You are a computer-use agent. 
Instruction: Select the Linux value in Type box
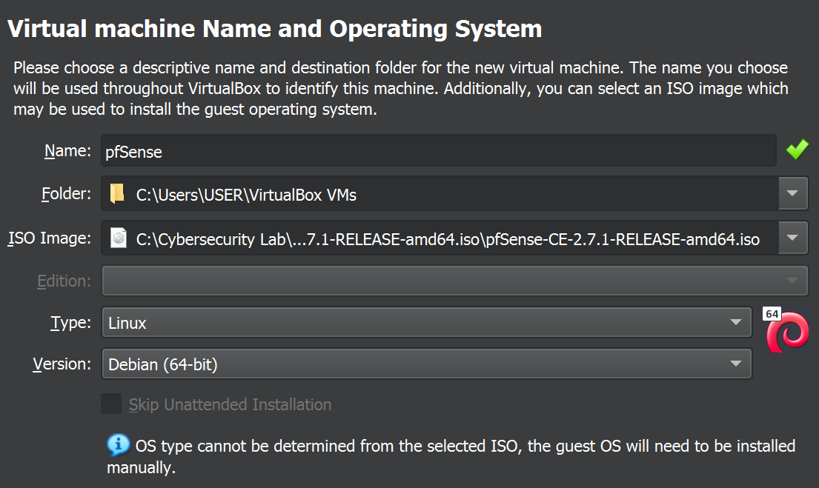127,323
